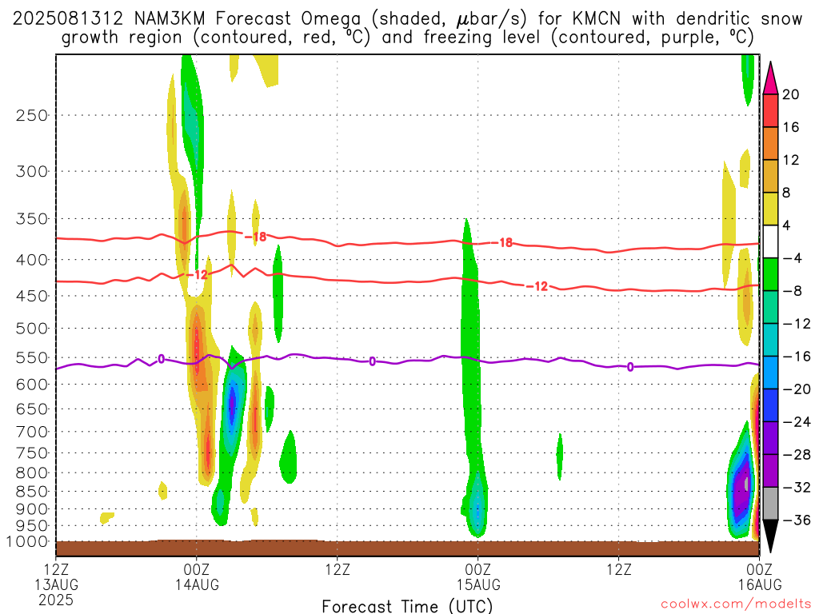Click the 1000 pressure level label
The height and width of the screenshot is (614, 819).
click(27, 542)
